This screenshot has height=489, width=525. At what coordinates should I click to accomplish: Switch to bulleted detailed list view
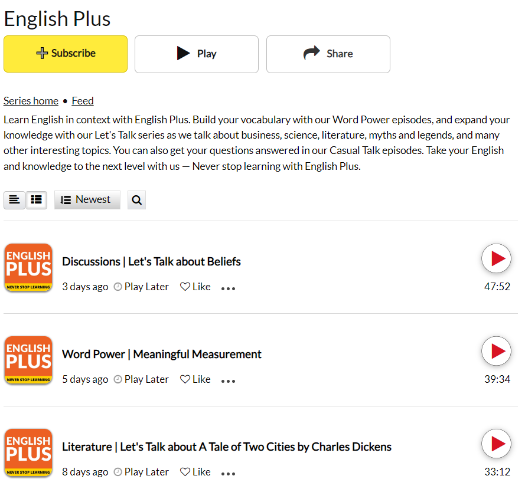click(x=36, y=200)
